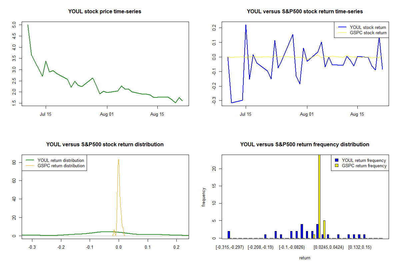Click the yellow GSPC return frequency legend swatch
The height and width of the screenshot is (266, 400).
337,166
